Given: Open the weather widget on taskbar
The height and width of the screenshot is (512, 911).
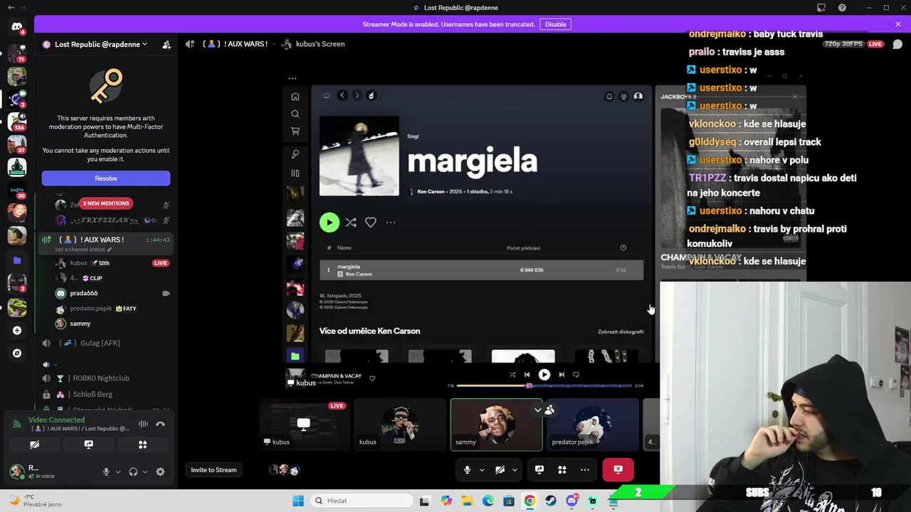Looking at the screenshot, I should [x=36, y=500].
